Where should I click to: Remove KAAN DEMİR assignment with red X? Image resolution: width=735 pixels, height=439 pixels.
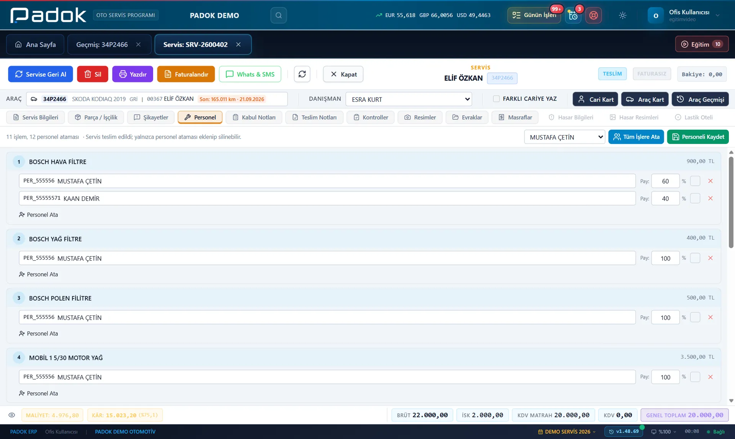[x=710, y=198]
